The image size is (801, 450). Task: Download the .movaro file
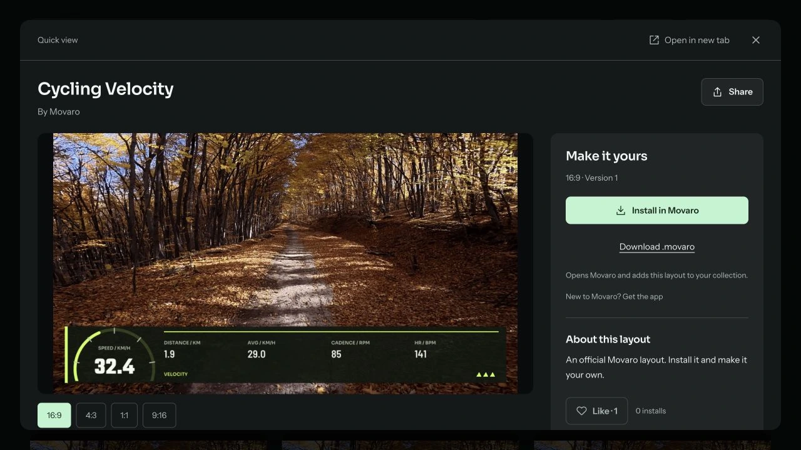(657, 246)
